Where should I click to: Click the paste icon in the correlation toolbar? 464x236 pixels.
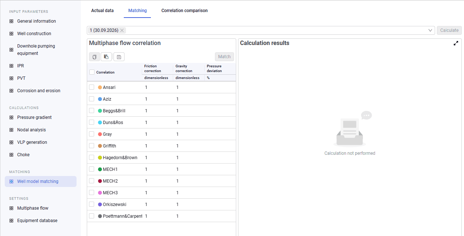106,57
